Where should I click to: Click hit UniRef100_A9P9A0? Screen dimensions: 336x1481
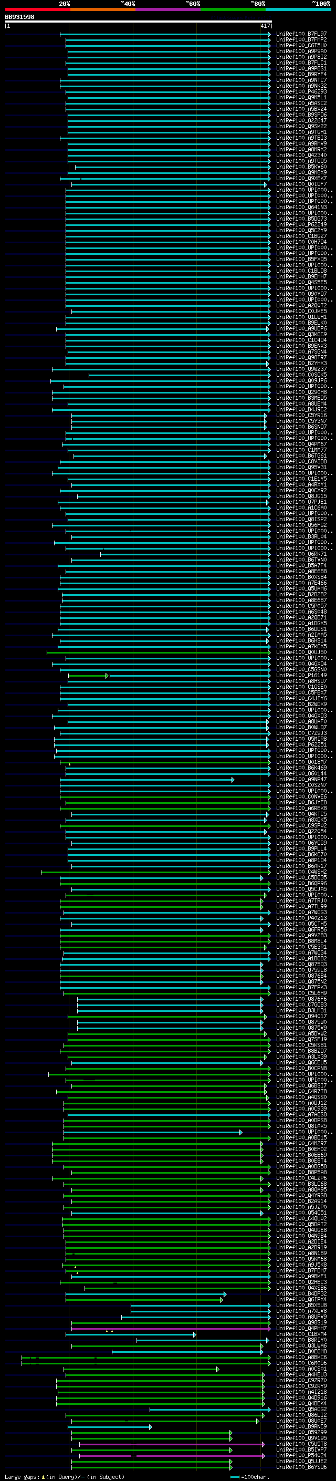(301, 51)
